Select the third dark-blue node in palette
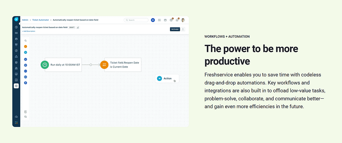The width and height of the screenshot is (342, 143). pos(26,71)
